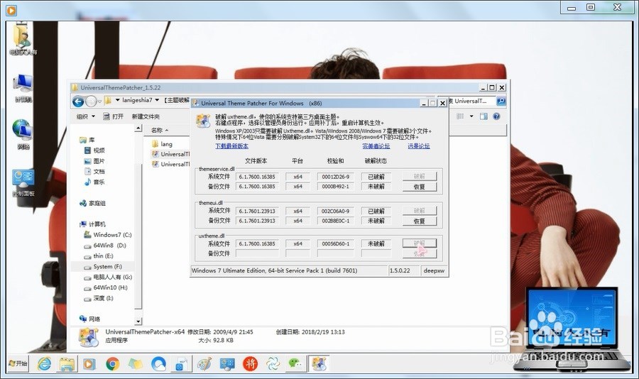Open the sticky notes taskbar icon
Screen dimensions: 639x379
(x=136, y=363)
